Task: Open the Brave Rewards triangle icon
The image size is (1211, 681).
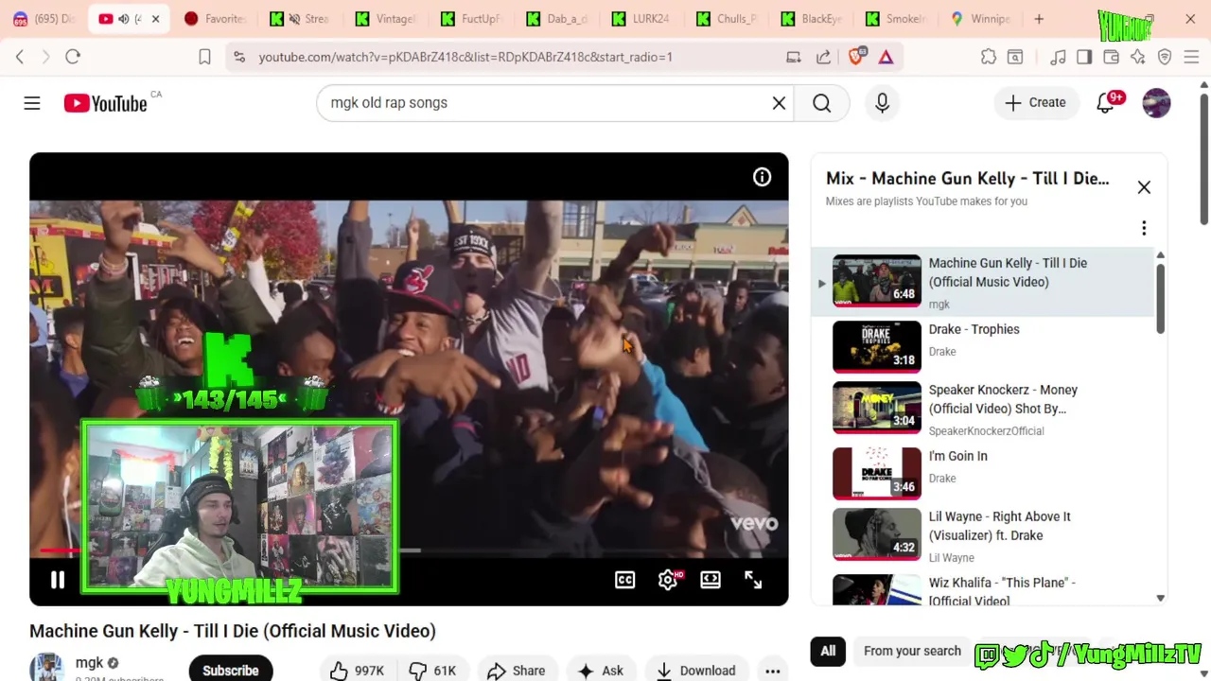Action: pos(886,57)
